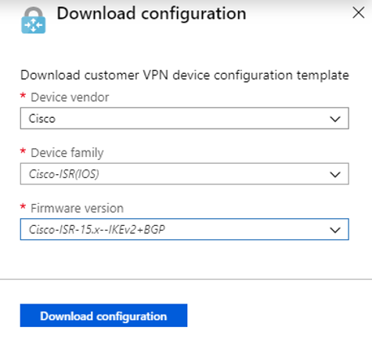Click the Firmware version chevron arrow

coord(335,230)
